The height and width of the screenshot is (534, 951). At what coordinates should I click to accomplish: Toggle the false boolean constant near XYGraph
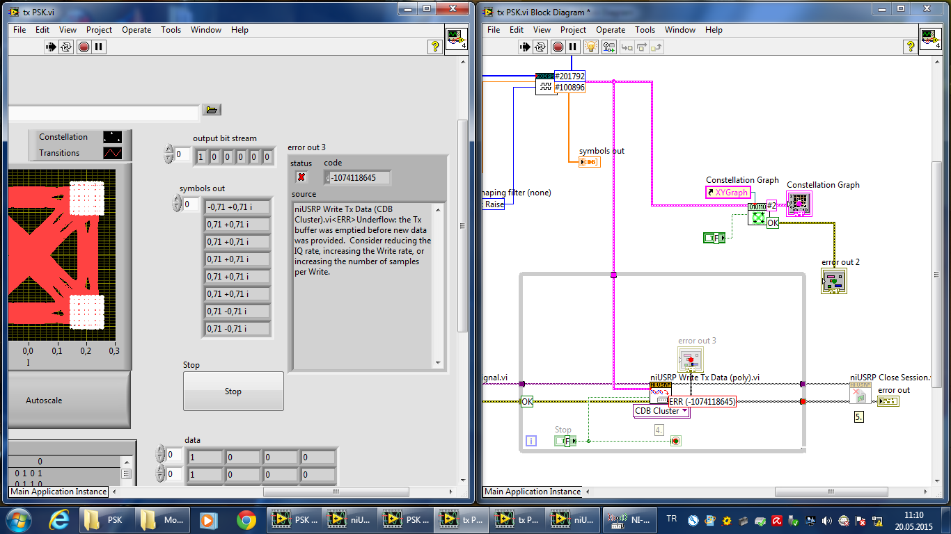(714, 238)
